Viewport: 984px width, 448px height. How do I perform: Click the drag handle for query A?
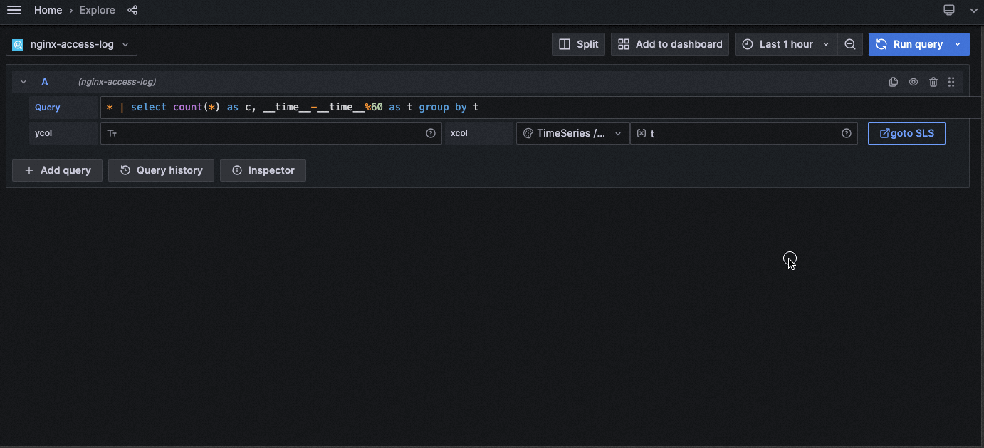pyautogui.click(x=951, y=81)
